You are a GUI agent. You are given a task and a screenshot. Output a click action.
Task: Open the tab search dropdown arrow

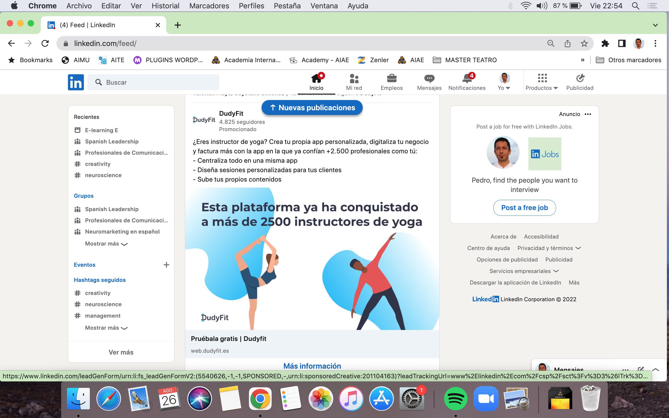[x=655, y=25]
